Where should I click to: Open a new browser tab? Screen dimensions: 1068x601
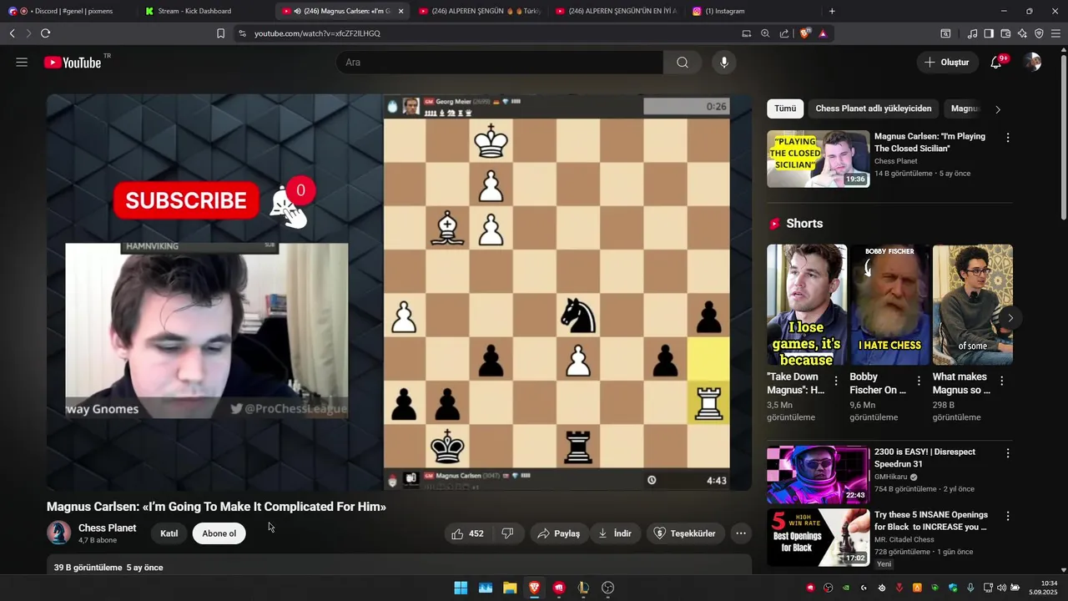(x=832, y=11)
